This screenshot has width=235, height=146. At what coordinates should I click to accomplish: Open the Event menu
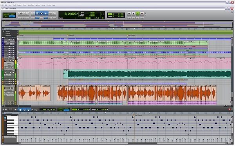(x=25, y=5)
